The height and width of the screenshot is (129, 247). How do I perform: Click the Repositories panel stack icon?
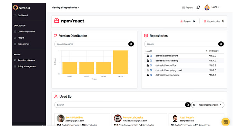(x=146, y=36)
